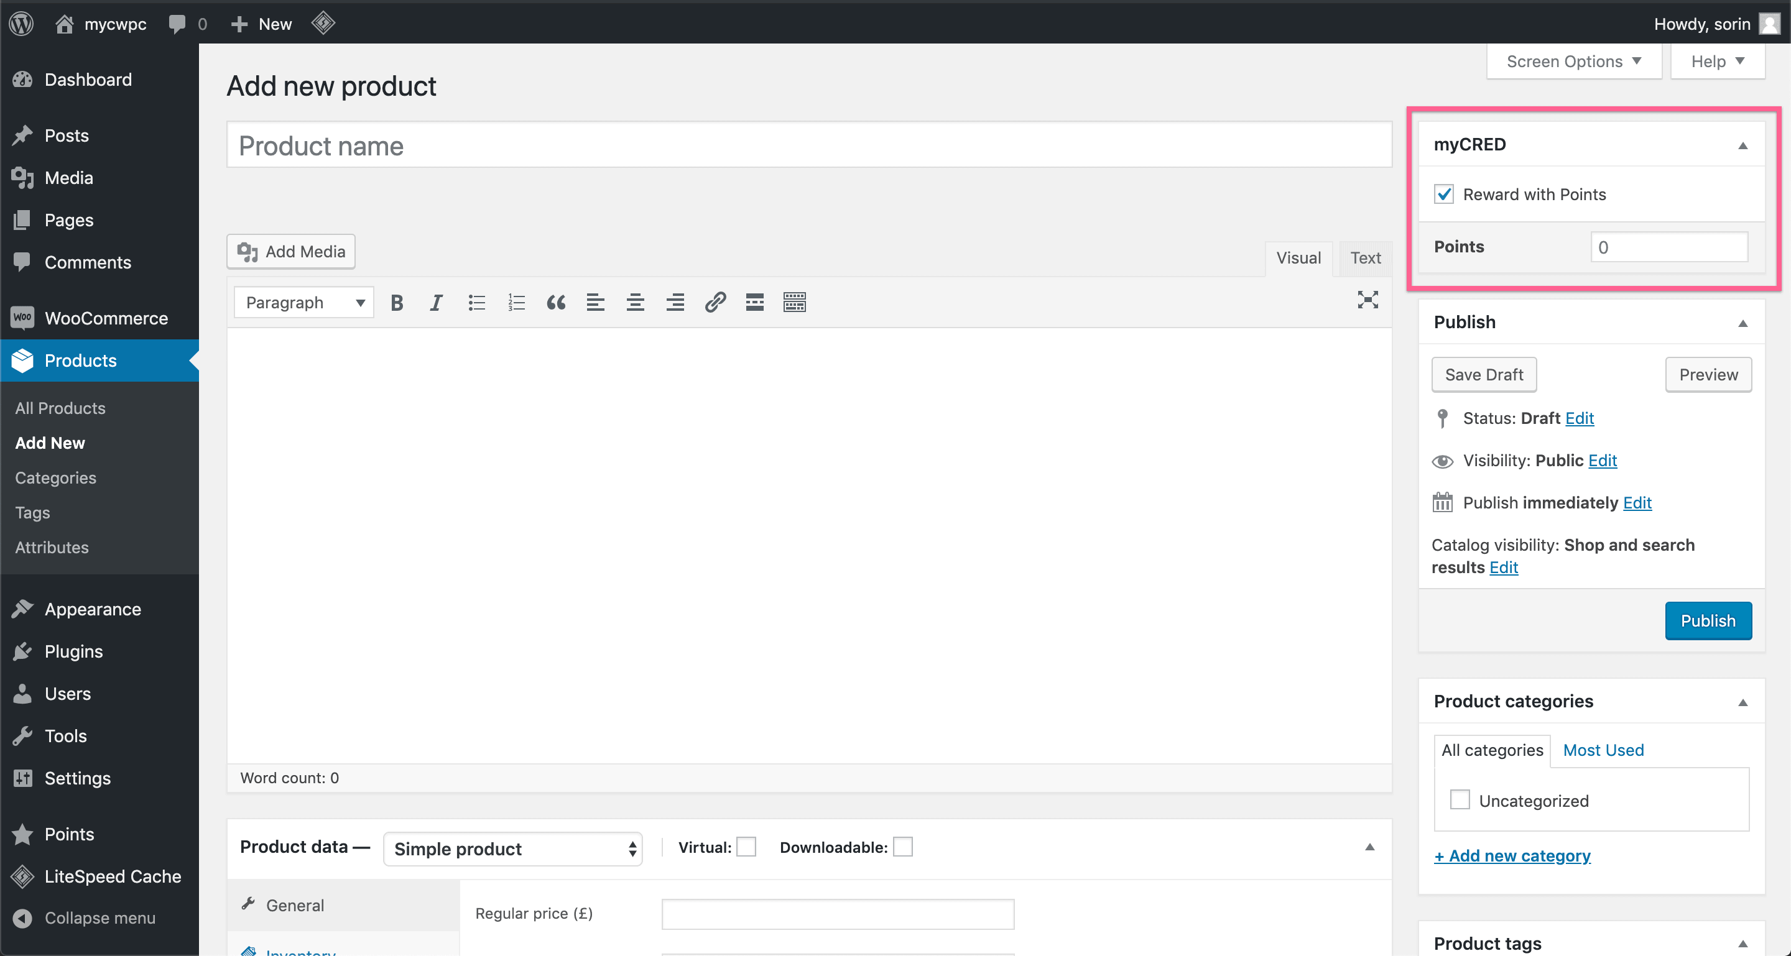Image resolution: width=1791 pixels, height=956 pixels.
Task: Insert a numbered list
Action: click(x=517, y=302)
